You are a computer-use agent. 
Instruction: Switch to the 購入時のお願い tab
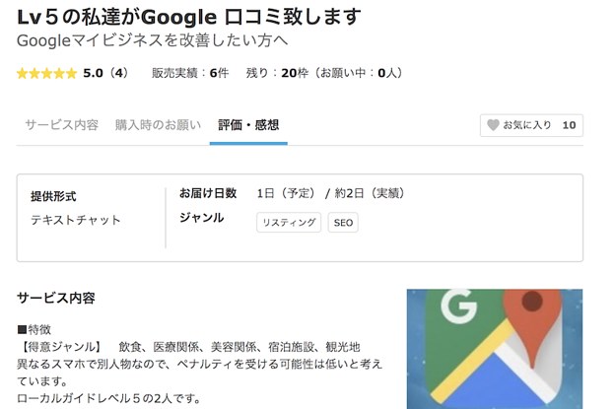158,125
